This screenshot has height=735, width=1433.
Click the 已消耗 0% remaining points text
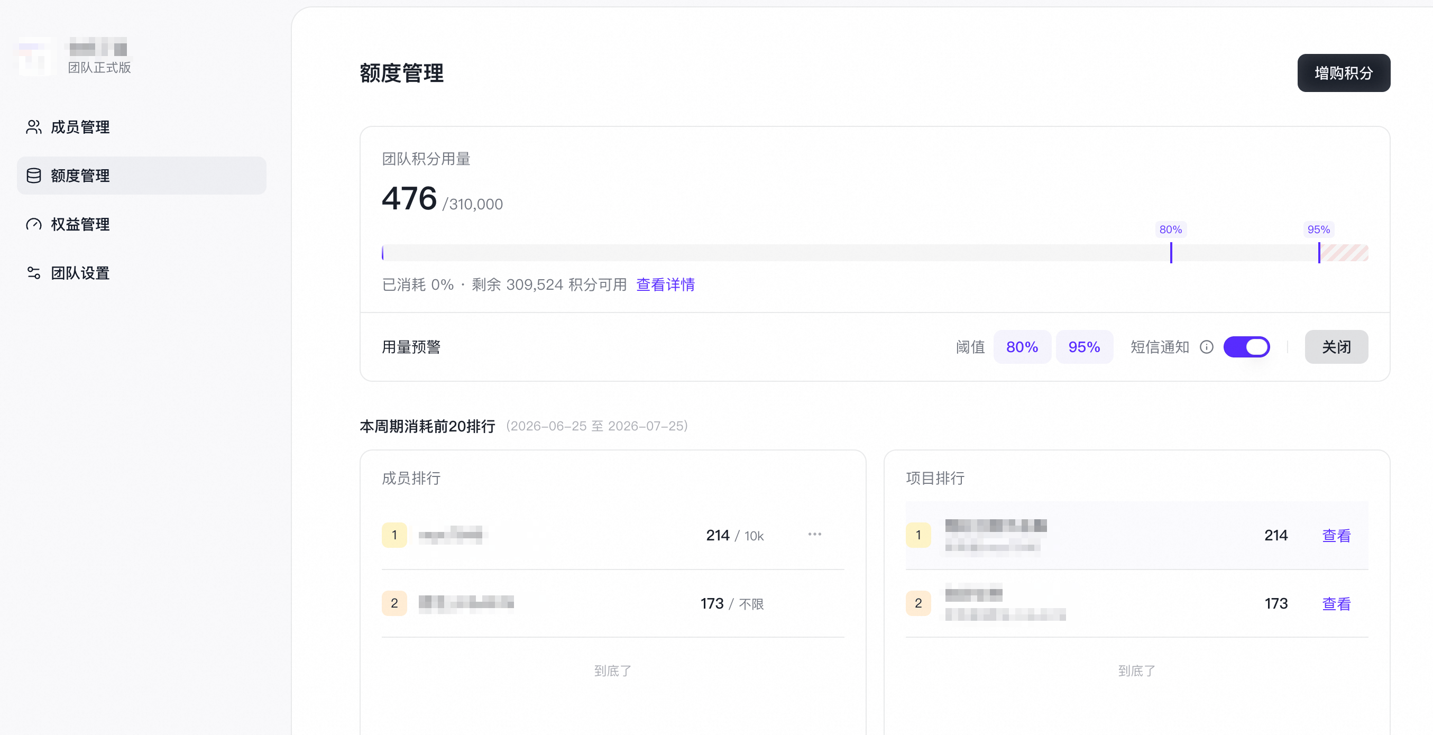point(504,284)
